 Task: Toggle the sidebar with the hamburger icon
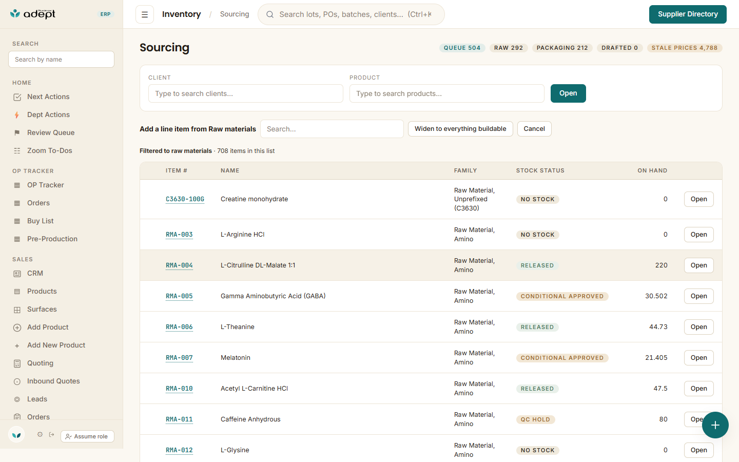click(145, 14)
